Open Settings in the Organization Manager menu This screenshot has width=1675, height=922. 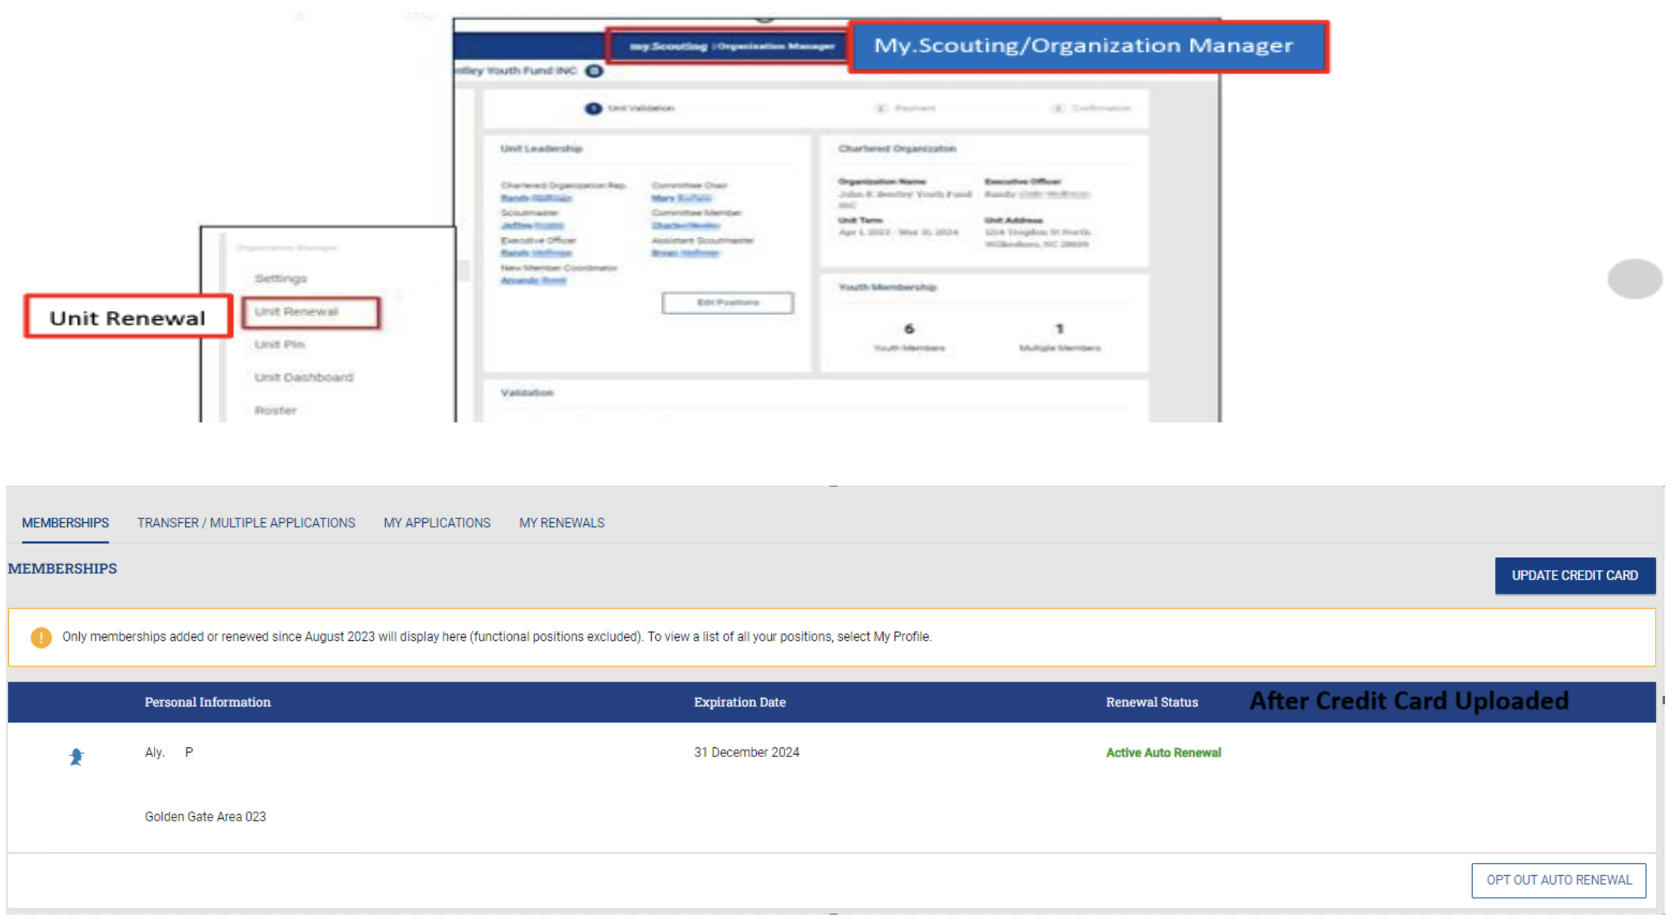[x=281, y=278]
